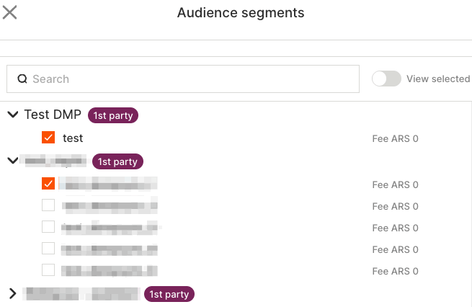Collapse the second blurred group chevron
The height and width of the screenshot is (307, 472).
[x=12, y=161]
